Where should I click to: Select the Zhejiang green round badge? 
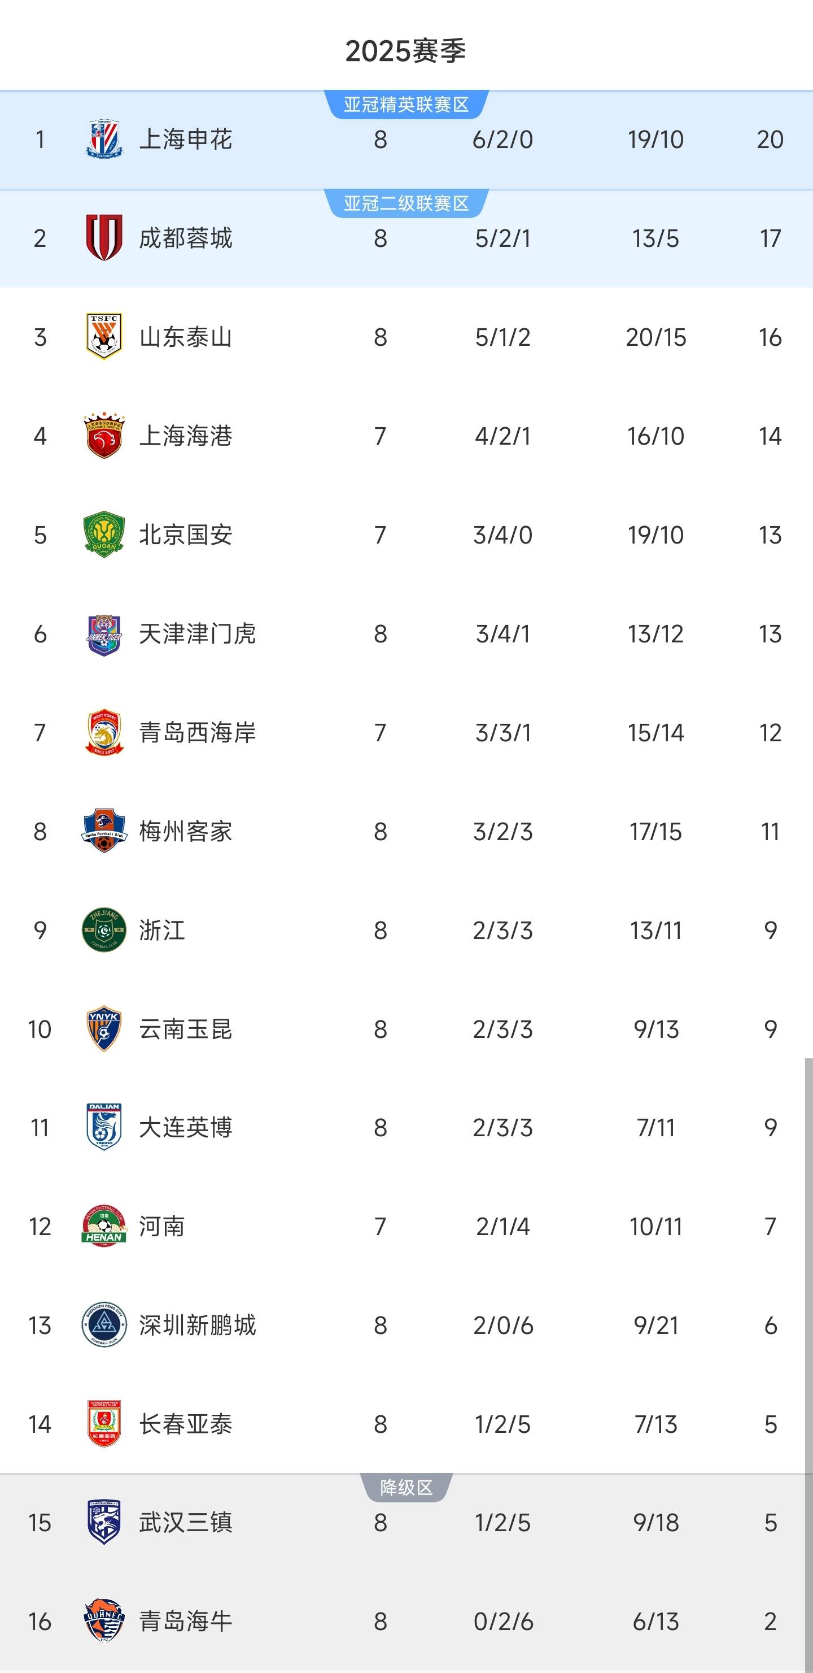coord(104,930)
